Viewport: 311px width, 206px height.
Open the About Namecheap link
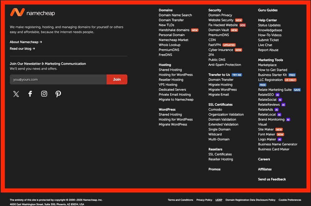(x=26, y=42)
